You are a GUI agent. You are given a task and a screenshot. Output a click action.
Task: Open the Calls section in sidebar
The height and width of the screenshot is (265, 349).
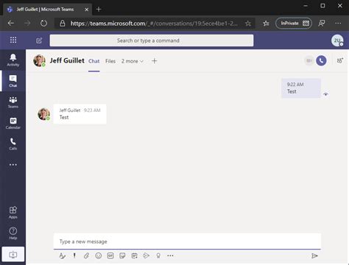[x=13, y=144]
